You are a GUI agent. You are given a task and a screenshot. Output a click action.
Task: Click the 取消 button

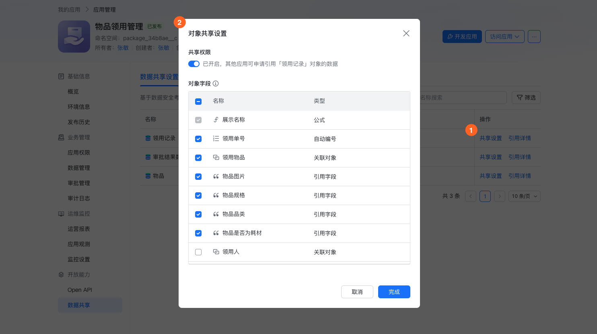click(x=357, y=292)
